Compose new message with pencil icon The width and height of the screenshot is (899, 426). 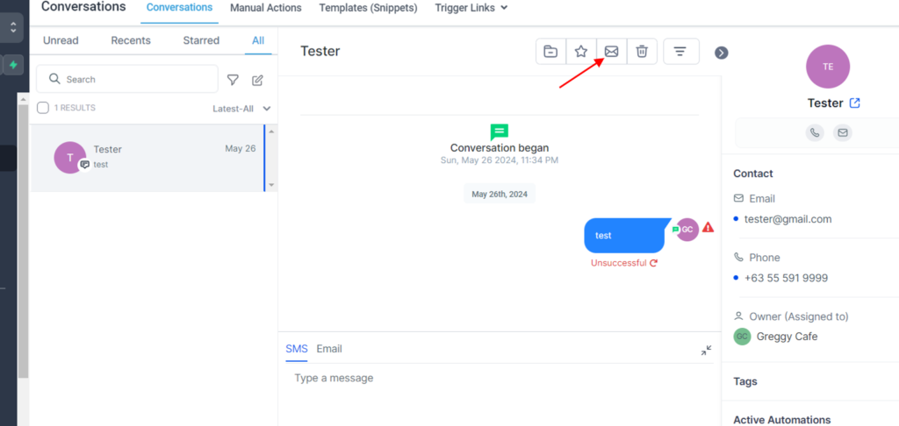point(257,80)
